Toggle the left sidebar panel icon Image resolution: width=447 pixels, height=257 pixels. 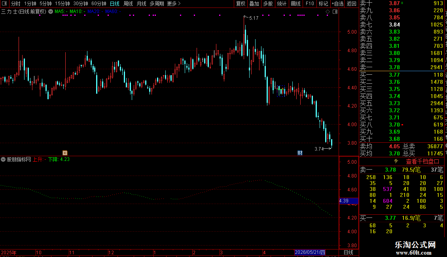point(4,4)
